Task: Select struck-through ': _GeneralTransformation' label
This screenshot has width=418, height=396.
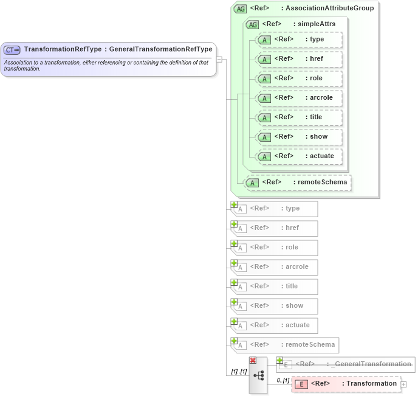Action: 369,364
